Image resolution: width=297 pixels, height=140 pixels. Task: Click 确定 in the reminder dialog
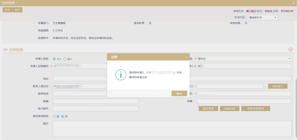(x=179, y=94)
